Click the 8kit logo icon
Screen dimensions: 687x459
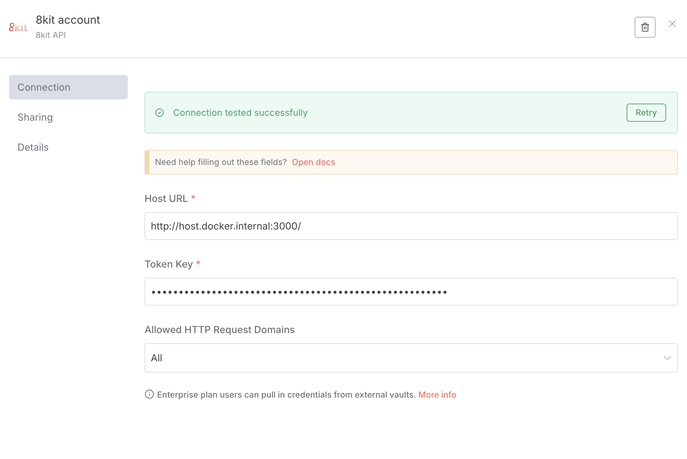18,27
